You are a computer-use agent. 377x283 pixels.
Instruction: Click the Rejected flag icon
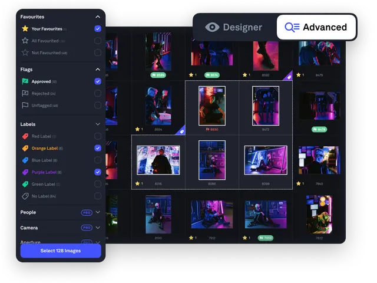[25, 93]
